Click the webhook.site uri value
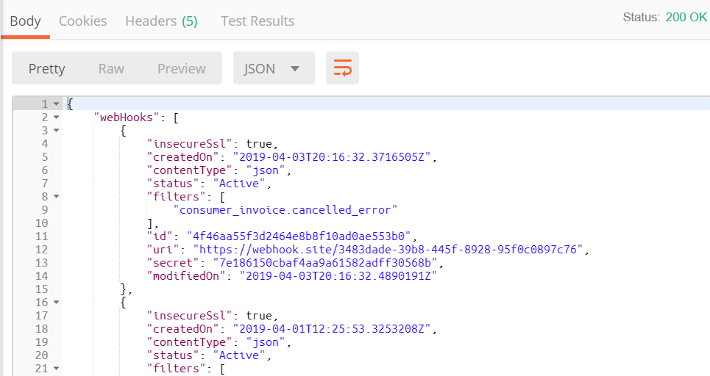 (391, 250)
